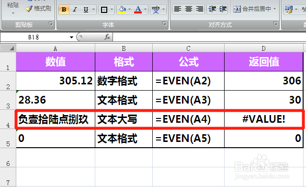This screenshot has width=306, height=187.
Task: Open Name Box dropdown arrow
Action: (71, 37)
